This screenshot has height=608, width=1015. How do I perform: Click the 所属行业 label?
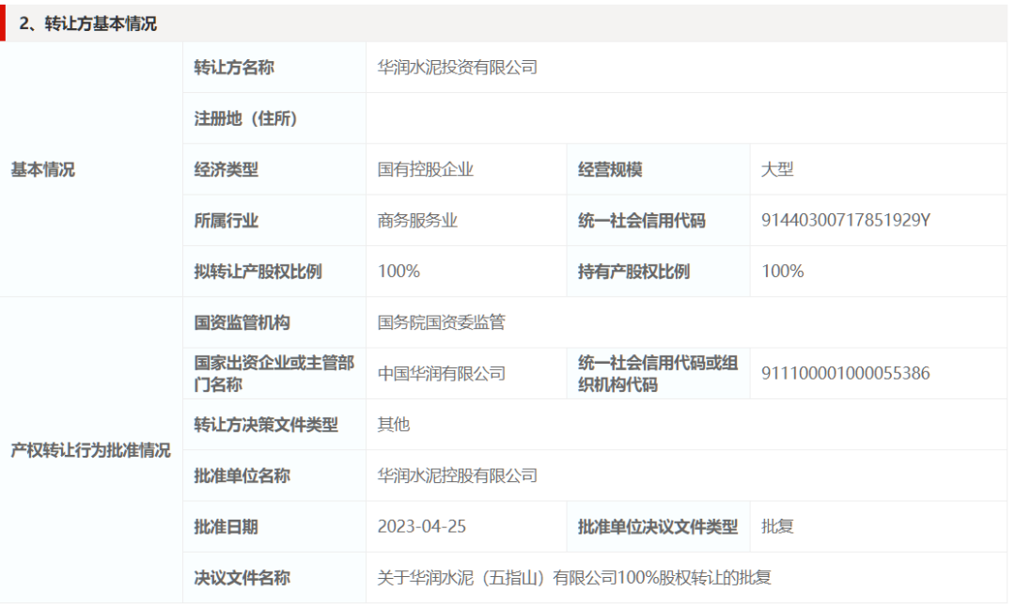click(226, 221)
